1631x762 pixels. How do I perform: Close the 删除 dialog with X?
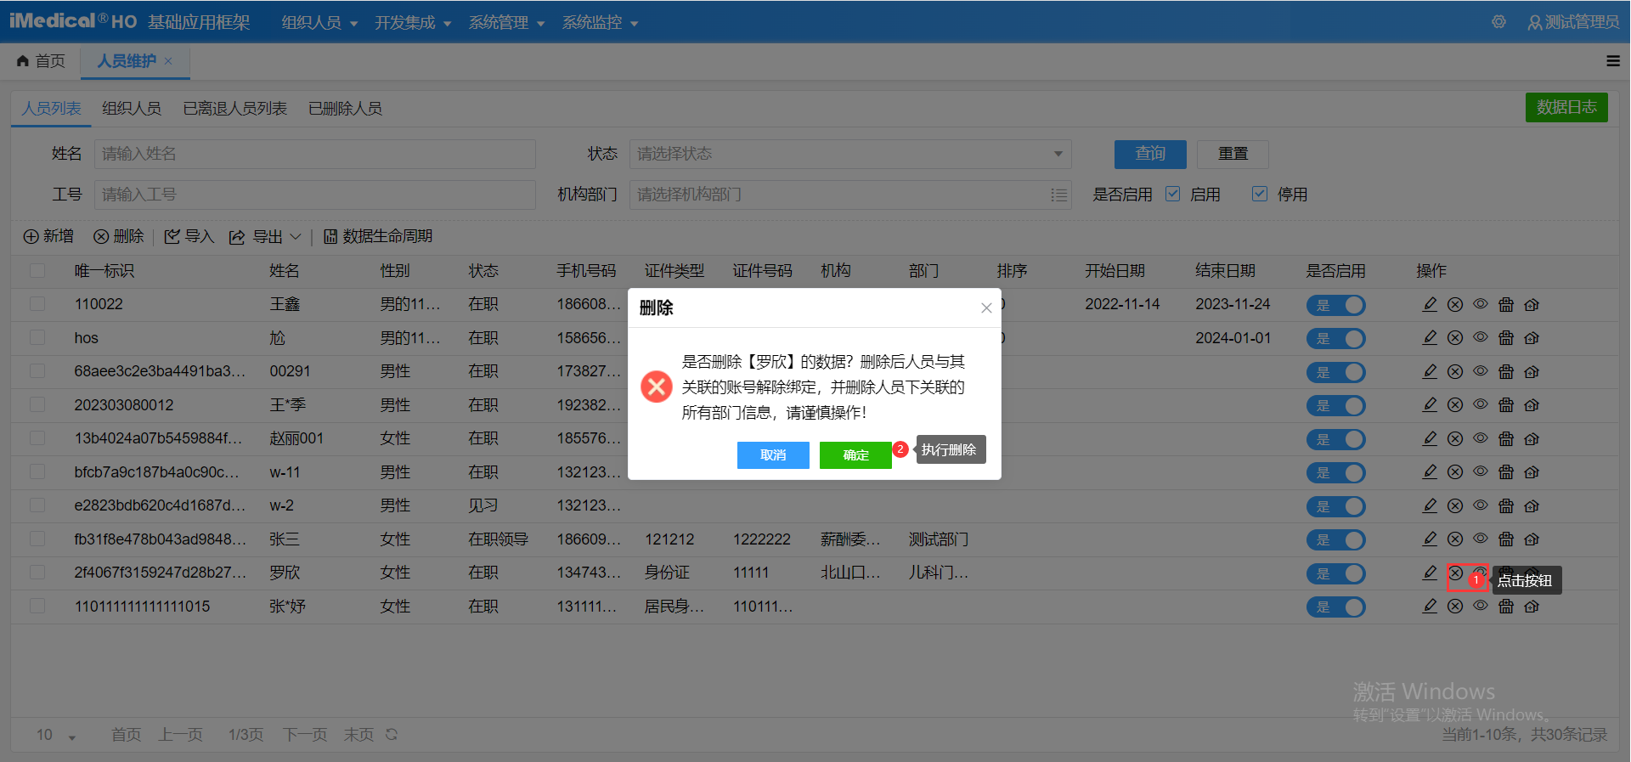click(986, 308)
